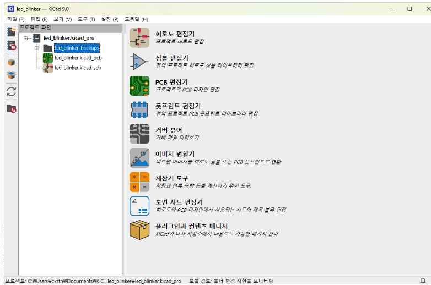Image resolution: width=431 pixels, height=285 pixels.
Task: Click the notifications bell icon in status bar
Action: [x=423, y=281]
